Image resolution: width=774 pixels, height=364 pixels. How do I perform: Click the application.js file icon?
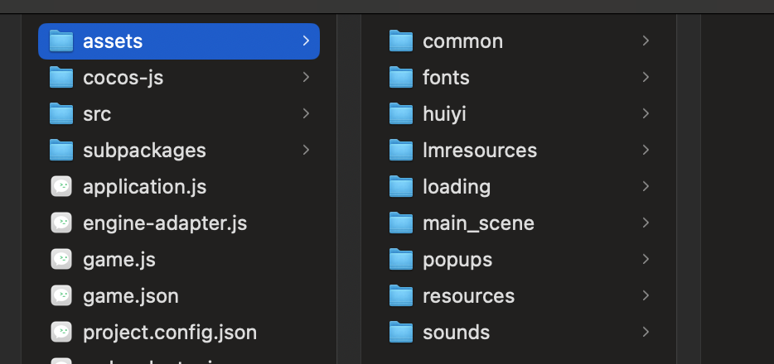tap(61, 186)
